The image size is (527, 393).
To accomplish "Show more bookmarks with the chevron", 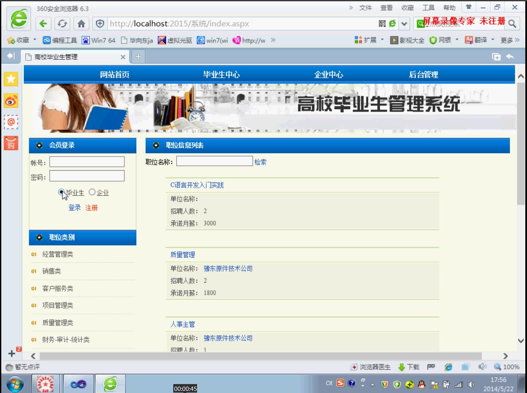I will [x=273, y=40].
